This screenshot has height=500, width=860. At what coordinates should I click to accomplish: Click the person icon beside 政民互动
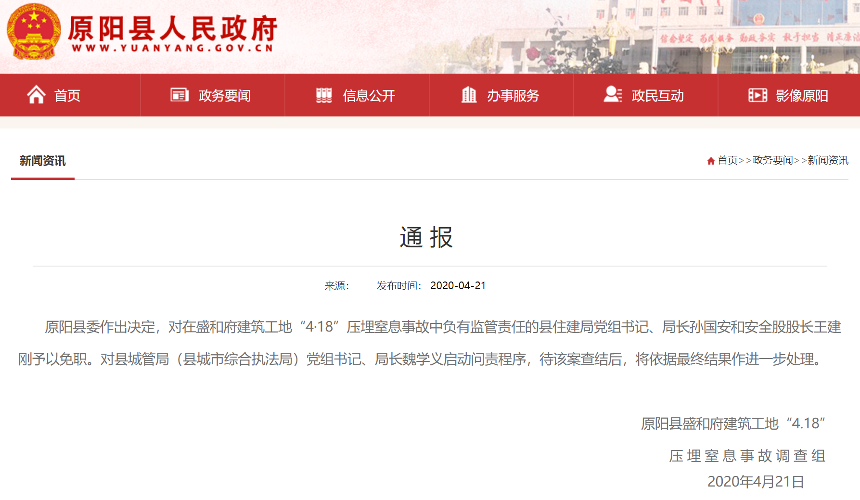coord(613,94)
